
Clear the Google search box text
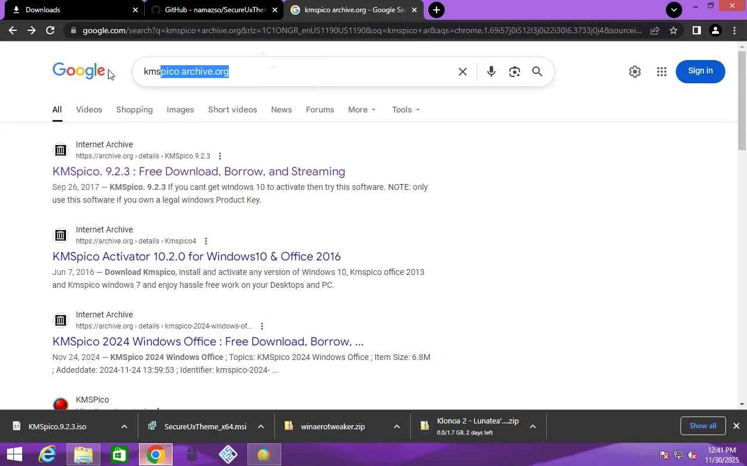tap(463, 72)
